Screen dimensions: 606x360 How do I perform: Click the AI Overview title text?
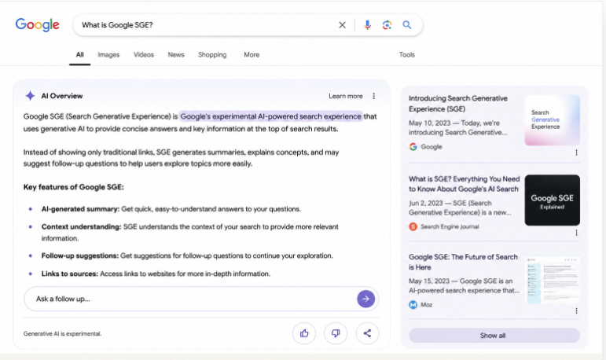click(x=62, y=96)
